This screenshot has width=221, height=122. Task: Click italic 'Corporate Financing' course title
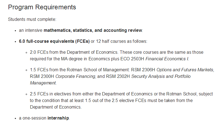[x=75, y=76]
